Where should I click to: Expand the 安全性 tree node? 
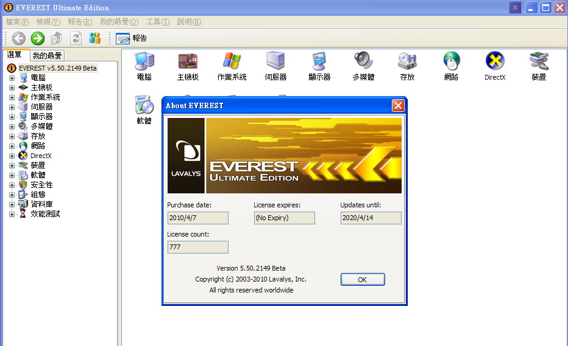tap(12, 185)
